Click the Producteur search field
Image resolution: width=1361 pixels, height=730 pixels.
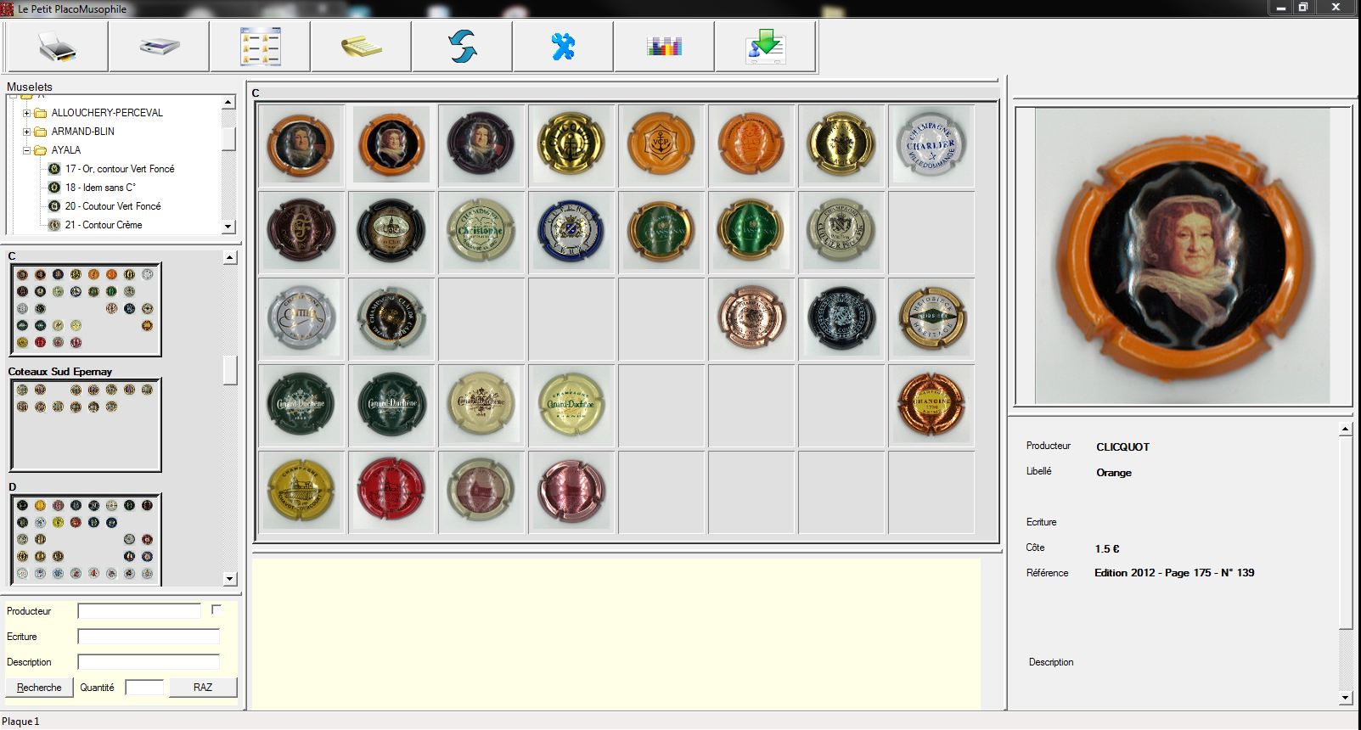pos(139,611)
